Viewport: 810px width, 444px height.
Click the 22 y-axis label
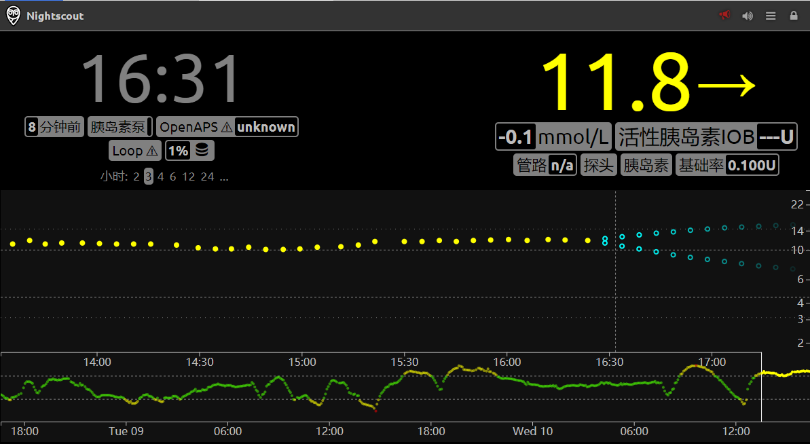tap(797, 204)
